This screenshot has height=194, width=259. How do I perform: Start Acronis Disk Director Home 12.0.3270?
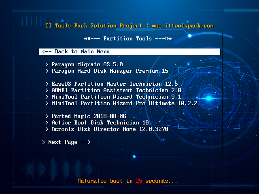pyautogui.click(x=107, y=129)
